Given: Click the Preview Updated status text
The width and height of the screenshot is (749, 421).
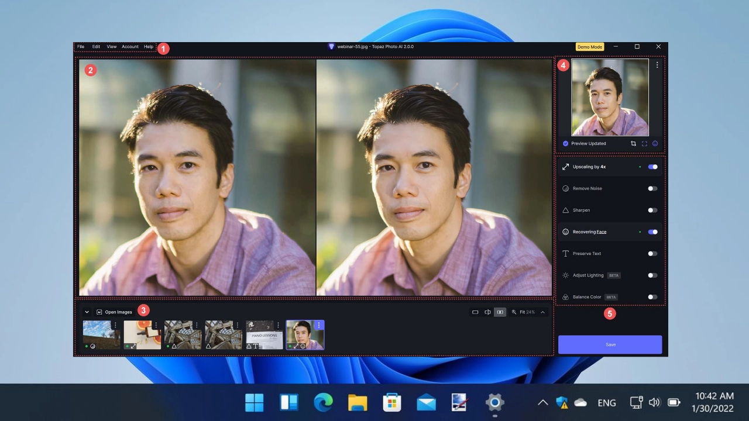Looking at the screenshot, I should [589, 143].
